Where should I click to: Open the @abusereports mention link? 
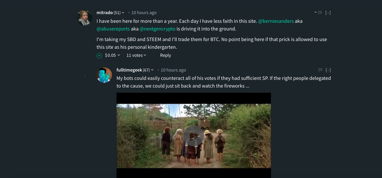click(113, 29)
